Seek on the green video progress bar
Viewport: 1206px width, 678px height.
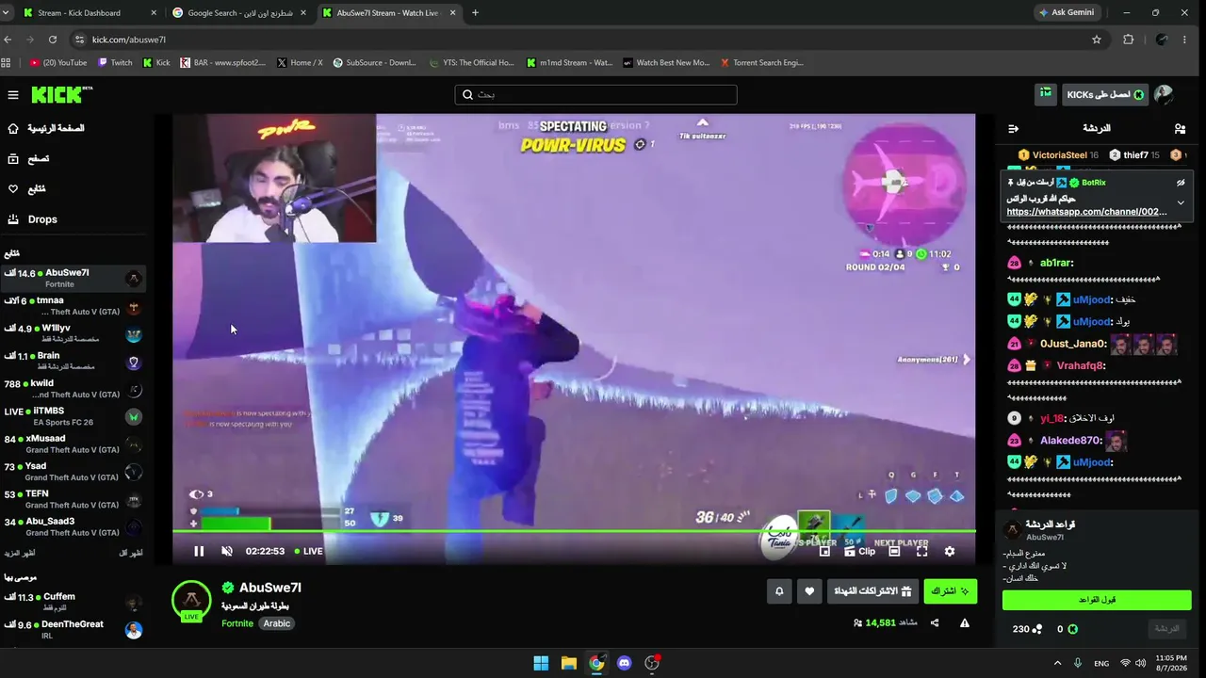[574, 532]
